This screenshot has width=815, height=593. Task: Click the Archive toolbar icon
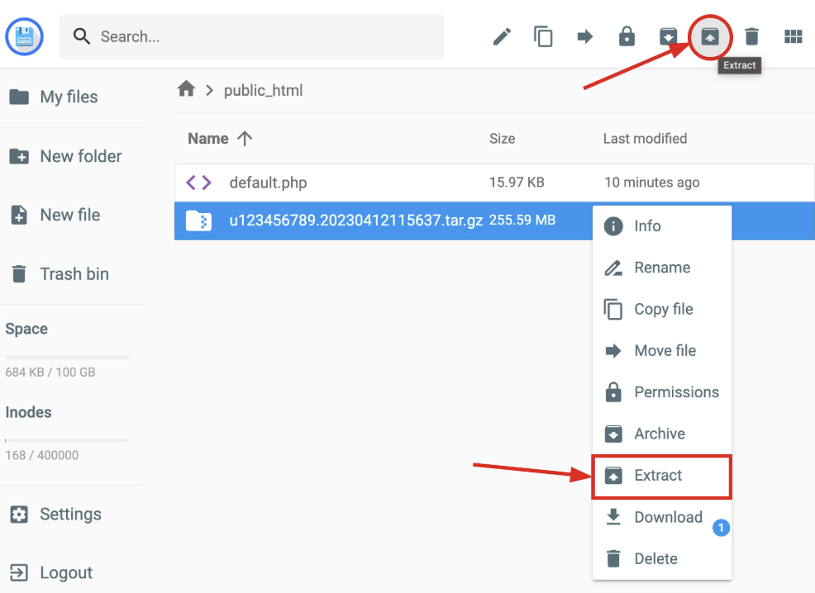(x=669, y=36)
